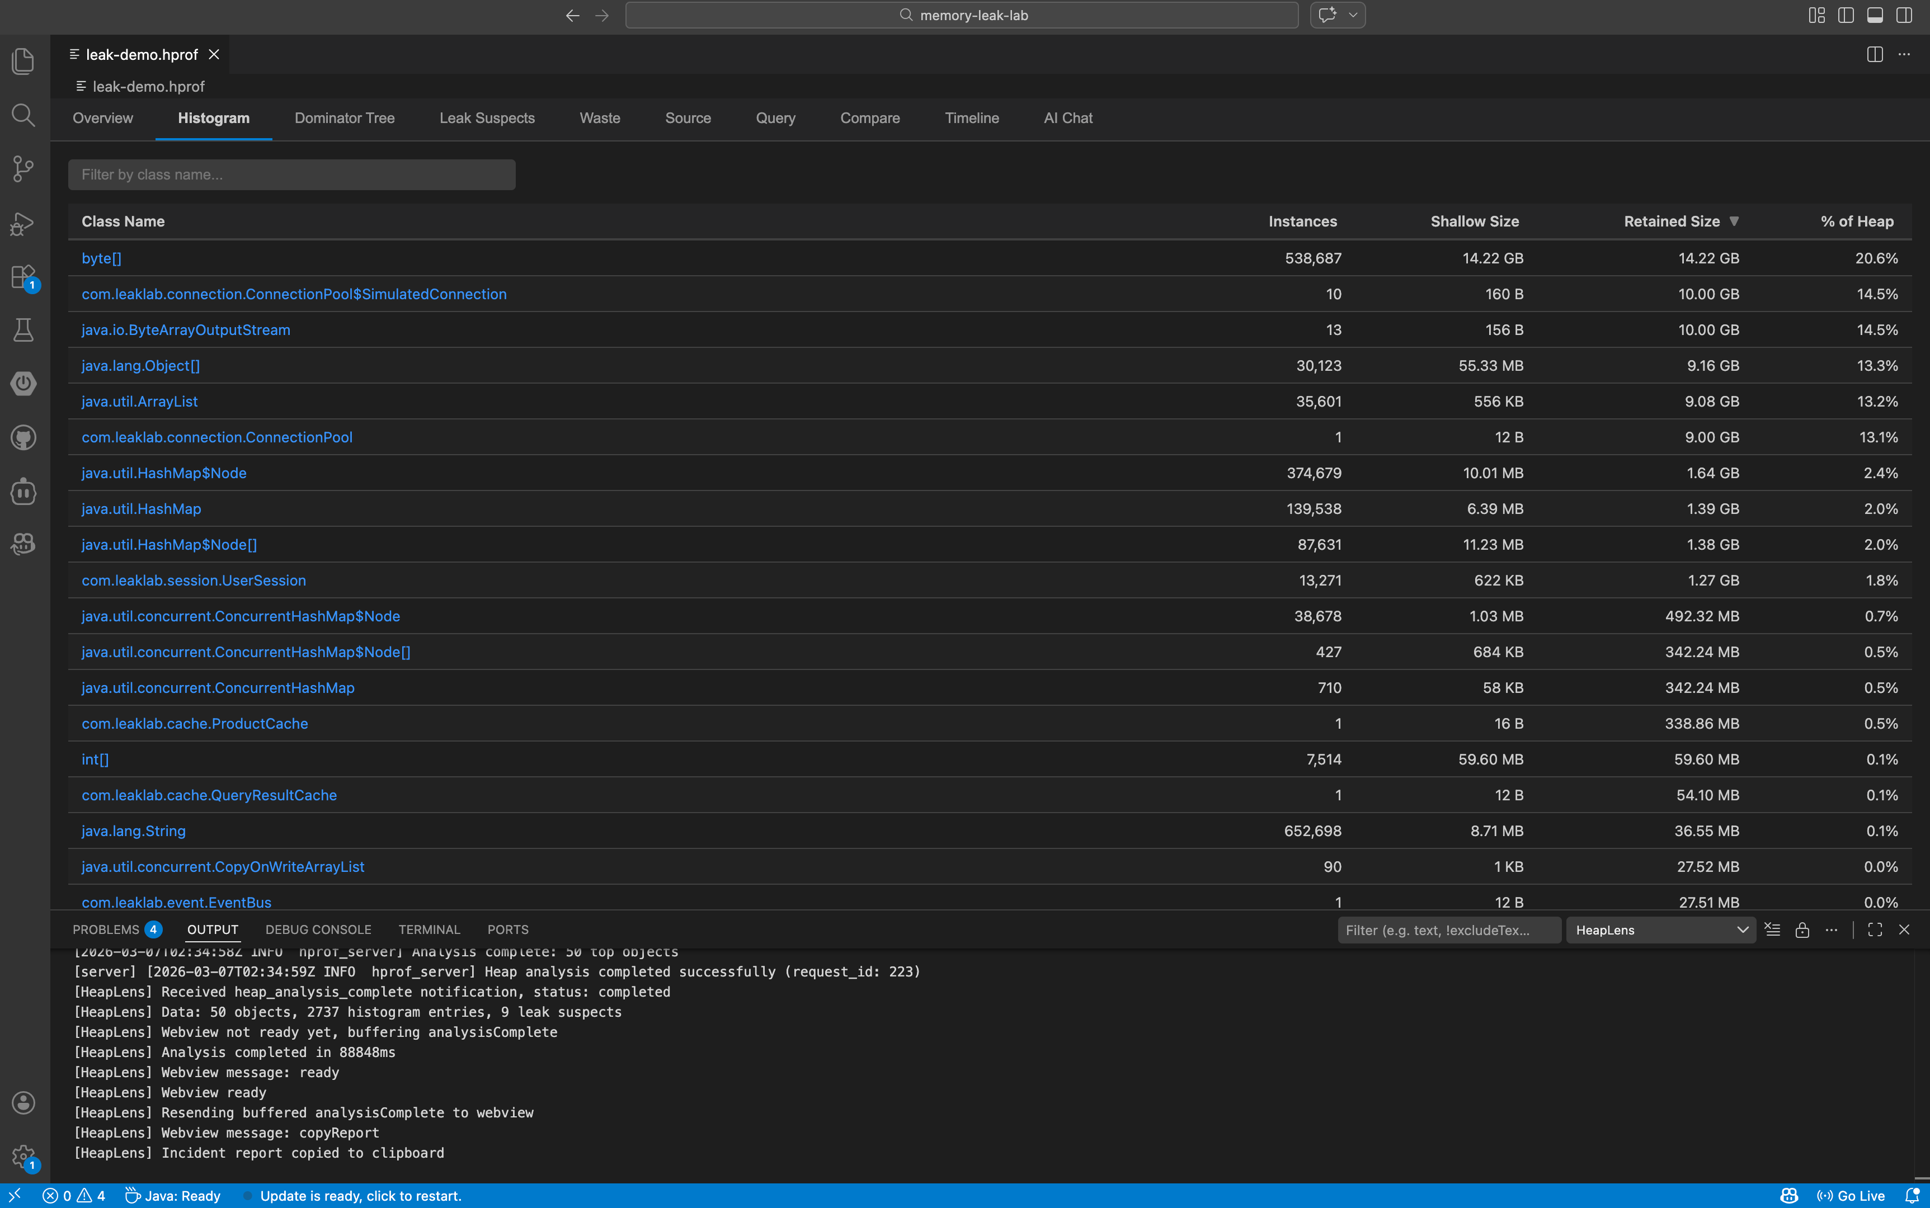Open the Source Control view
The width and height of the screenshot is (1930, 1208).
coord(23,168)
